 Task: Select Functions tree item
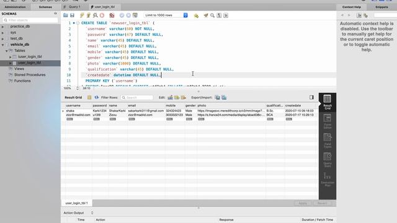[x=22, y=81]
